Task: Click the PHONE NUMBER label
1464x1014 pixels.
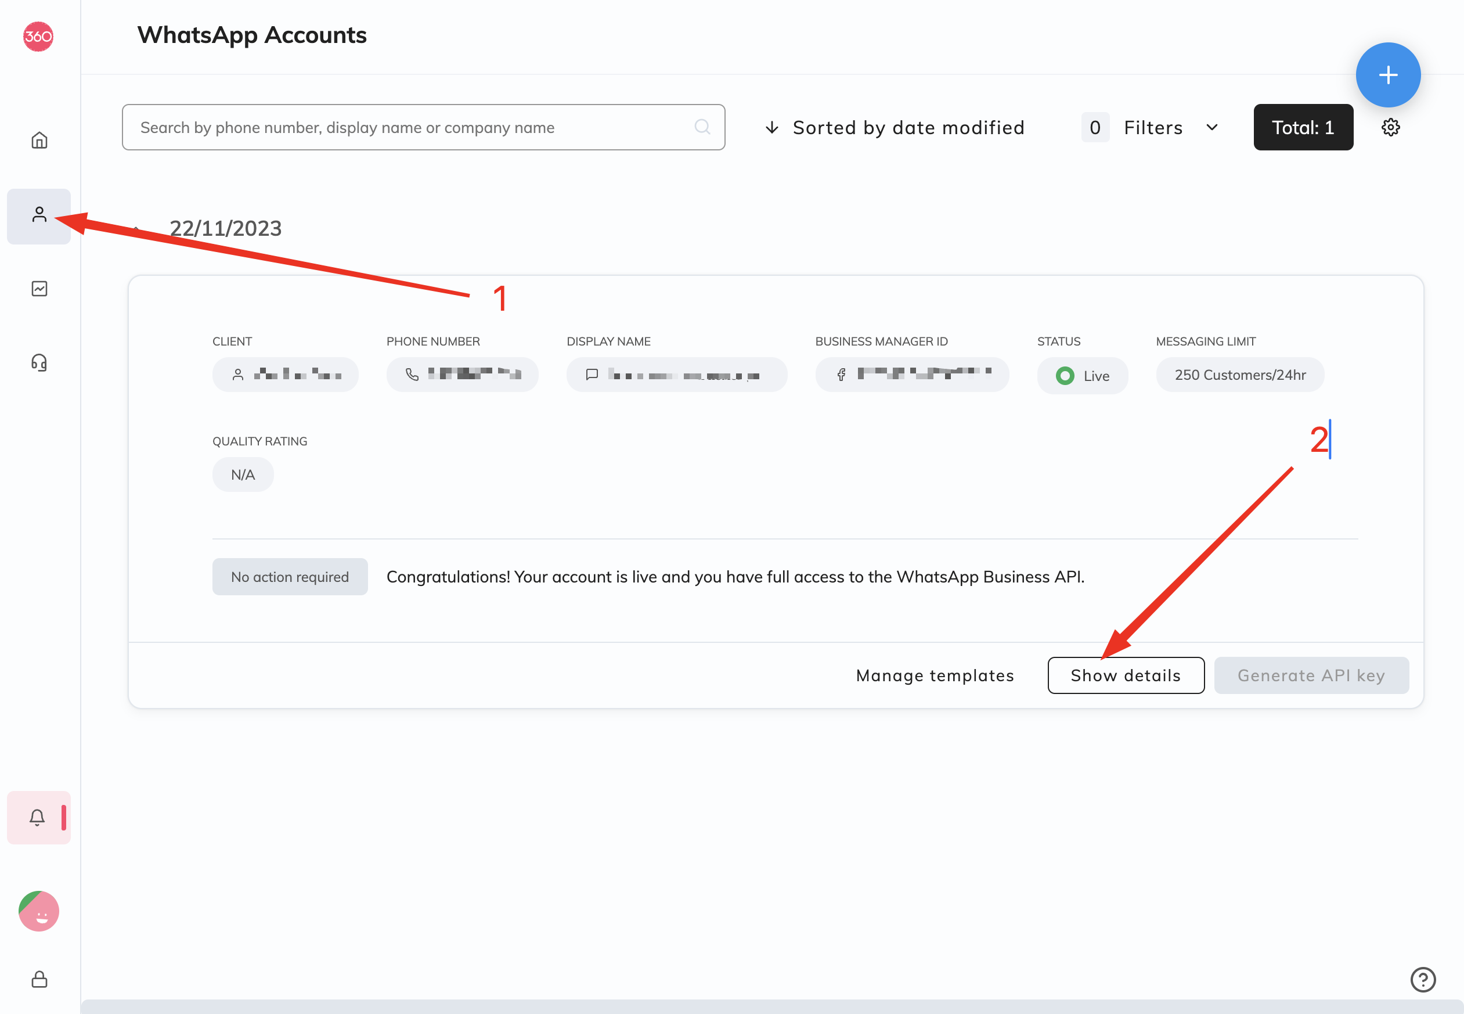Action: [x=433, y=341]
